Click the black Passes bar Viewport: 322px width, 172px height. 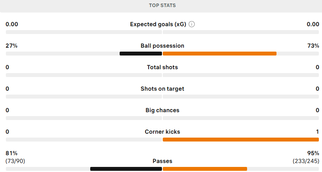coord(126,169)
